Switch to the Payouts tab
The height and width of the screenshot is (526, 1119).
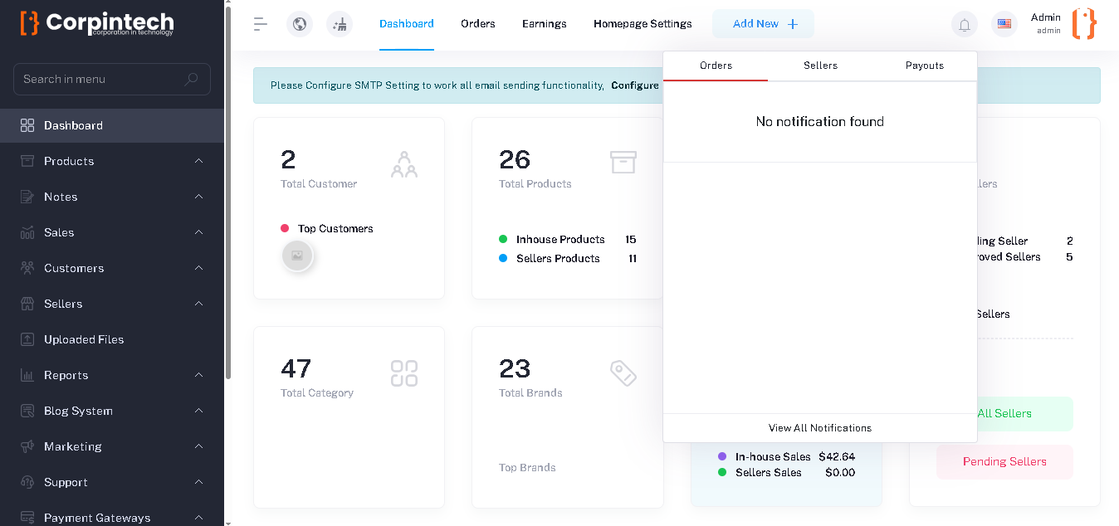click(924, 65)
